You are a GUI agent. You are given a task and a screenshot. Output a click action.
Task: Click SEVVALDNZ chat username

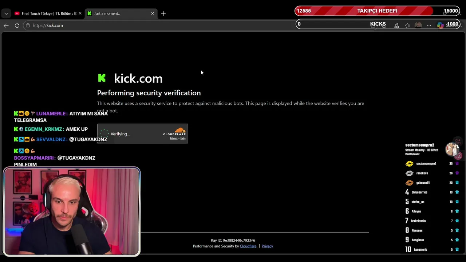pos(52,139)
